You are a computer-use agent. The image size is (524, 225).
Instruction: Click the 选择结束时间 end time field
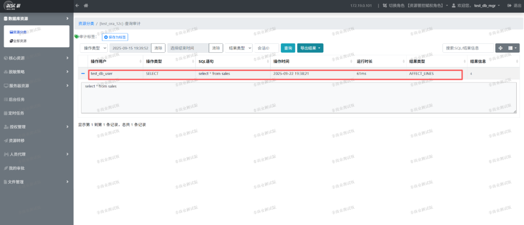[x=188, y=48]
